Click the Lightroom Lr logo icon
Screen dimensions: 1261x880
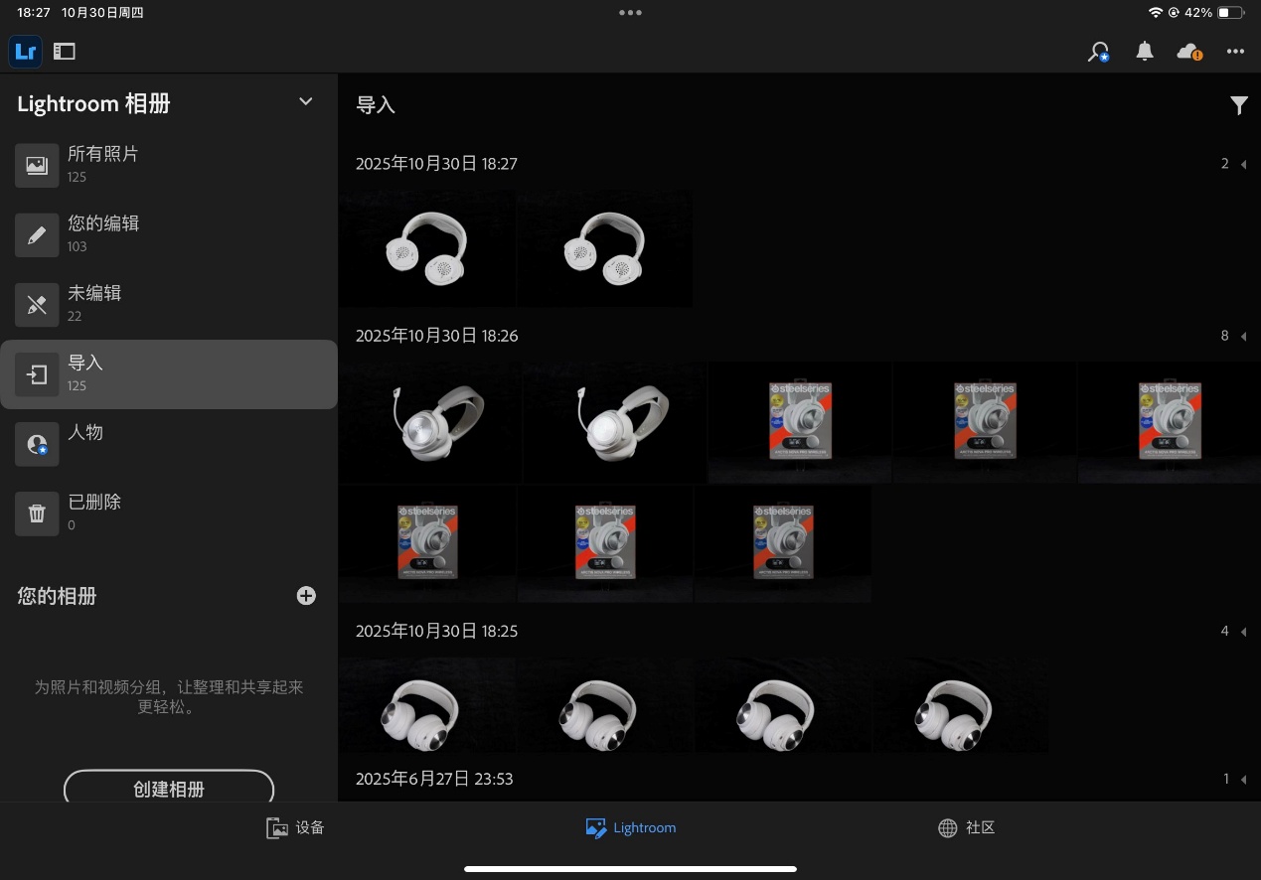pyautogui.click(x=26, y=52)
